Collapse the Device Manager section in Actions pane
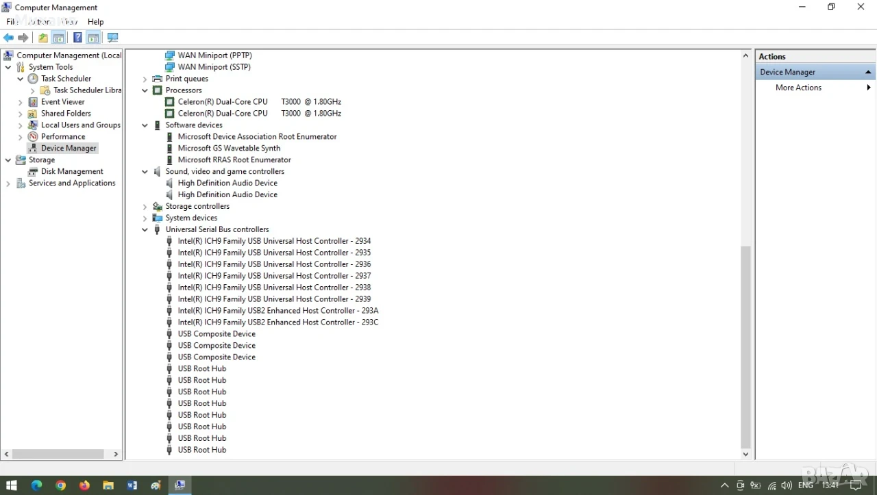 point(868,72)
